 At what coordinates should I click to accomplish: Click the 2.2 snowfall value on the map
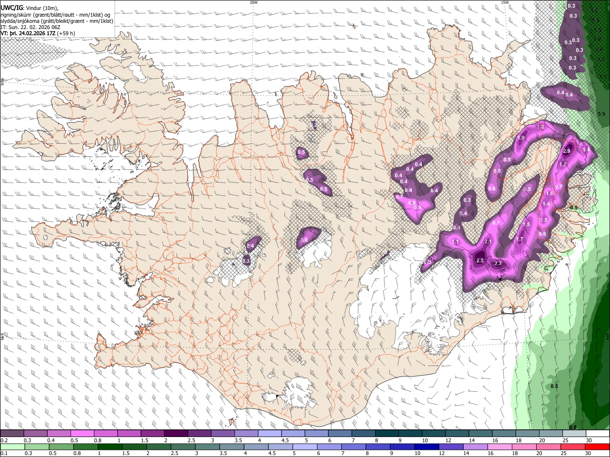tap(498, 263)
